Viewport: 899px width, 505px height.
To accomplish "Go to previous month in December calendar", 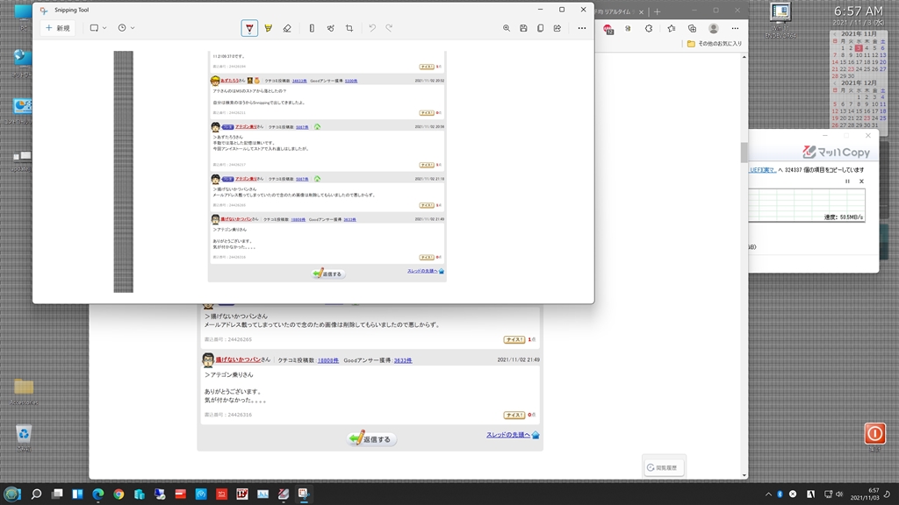I will pyautogui.click(x=835, y=83).
